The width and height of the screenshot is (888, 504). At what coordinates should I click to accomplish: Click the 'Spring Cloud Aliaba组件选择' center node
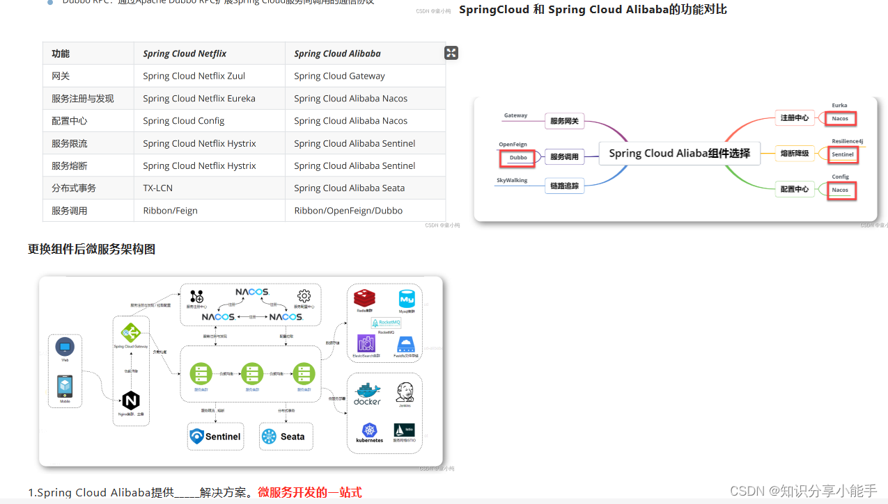pyautogui.click(x=679, y=153)
